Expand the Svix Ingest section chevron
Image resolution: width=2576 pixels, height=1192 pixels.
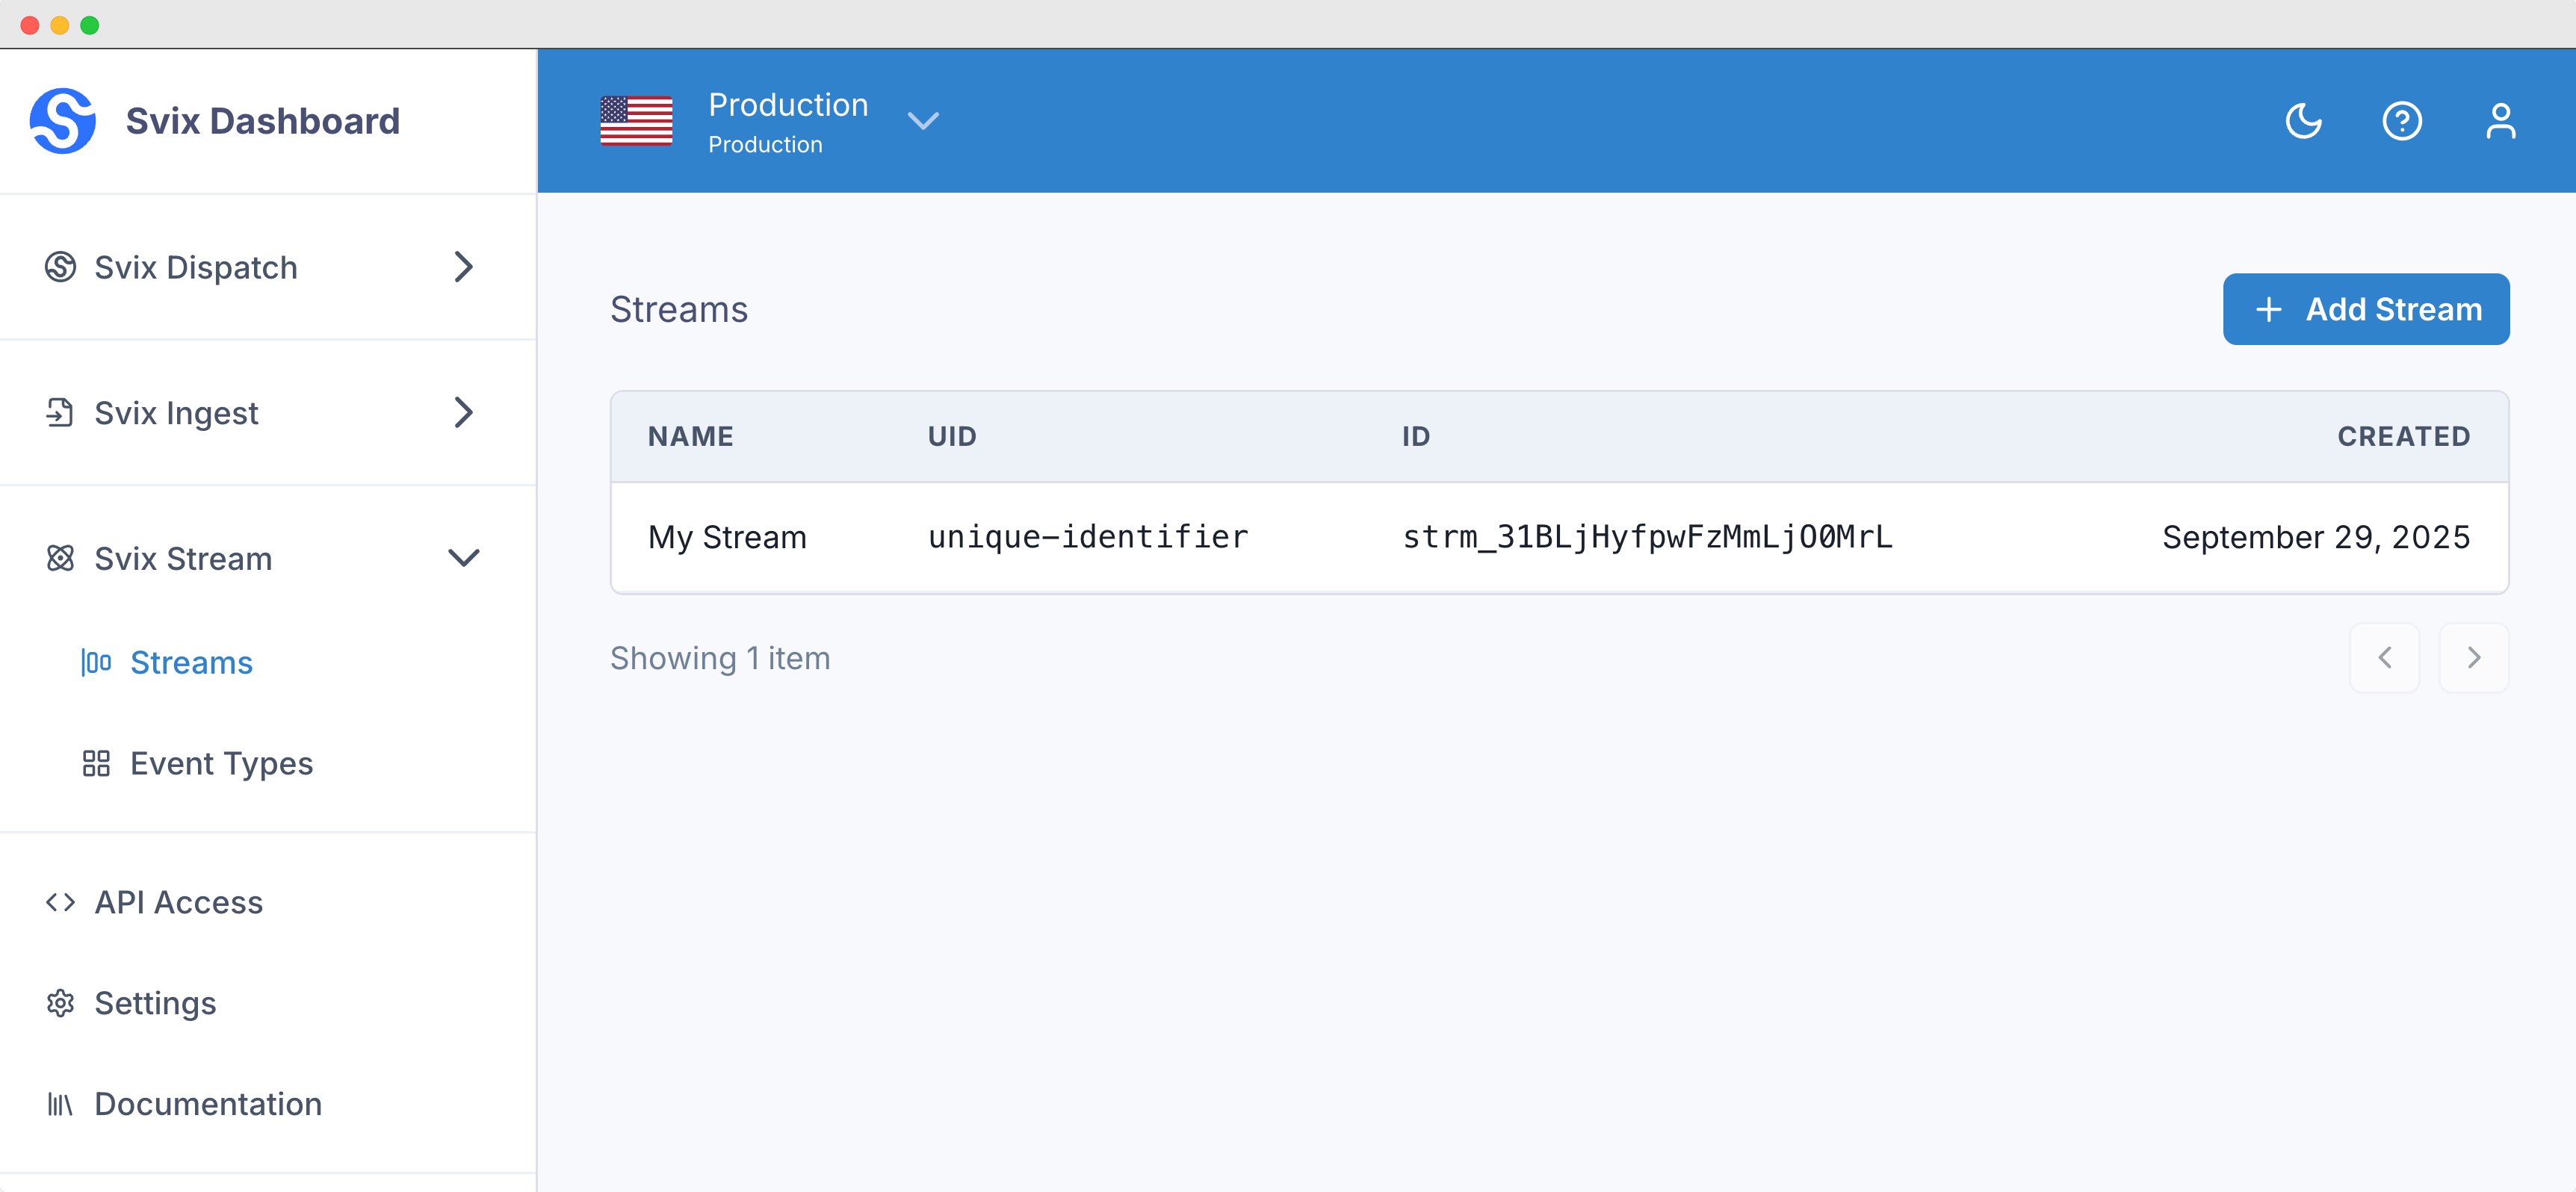pyautogui.click(x=463, y=412)
